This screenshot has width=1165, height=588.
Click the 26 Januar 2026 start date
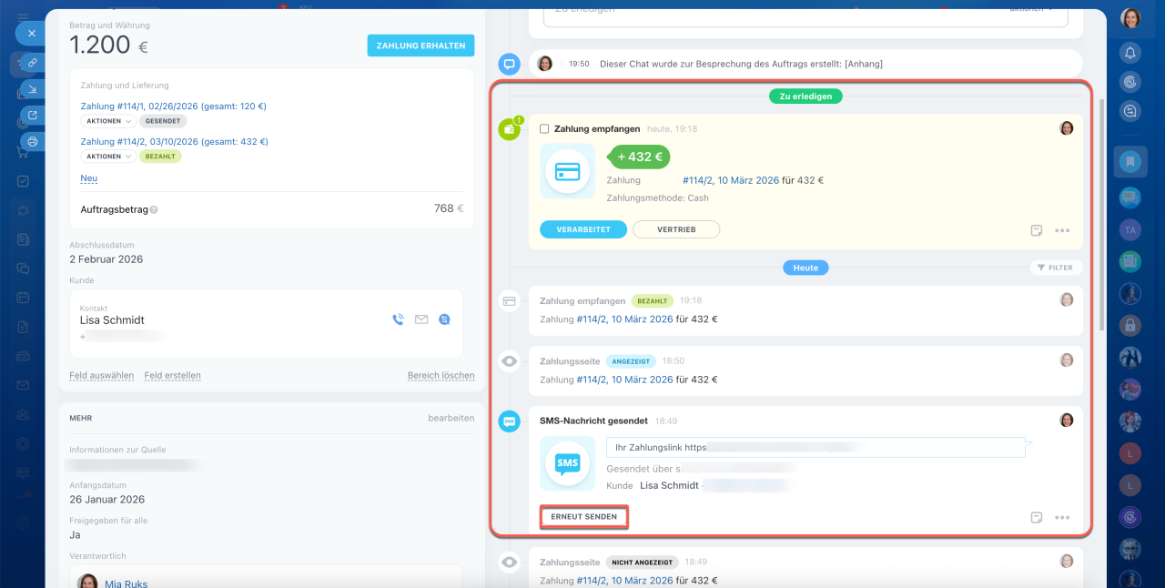tap(107, 500)
